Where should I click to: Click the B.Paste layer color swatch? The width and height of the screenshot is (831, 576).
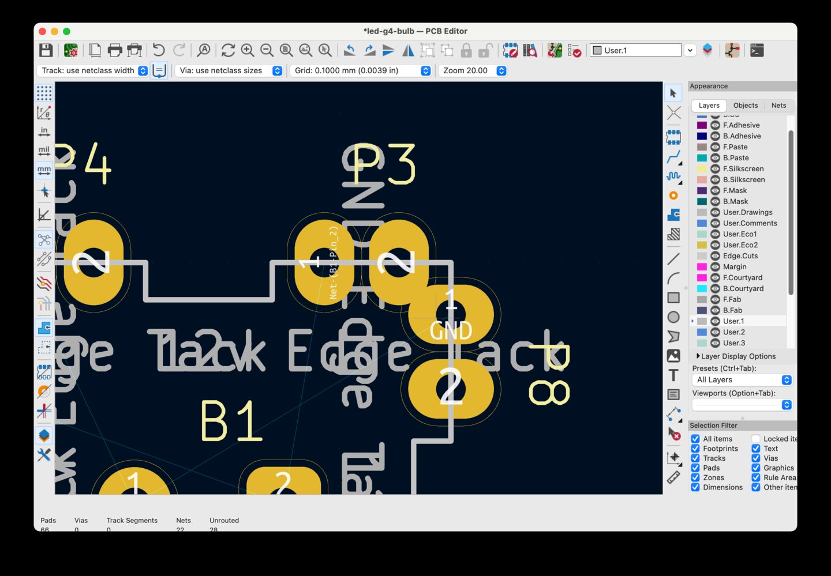(x=702, y=158)
